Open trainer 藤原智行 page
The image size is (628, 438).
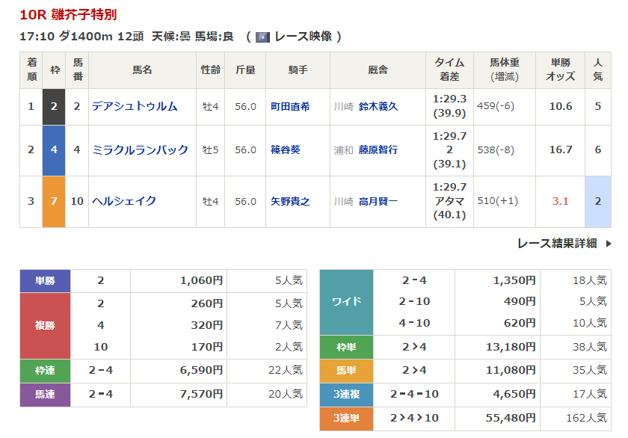click(378, 150)
